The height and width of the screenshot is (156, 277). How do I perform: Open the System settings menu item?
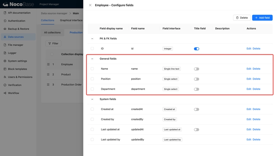click(x=17, y=61)
